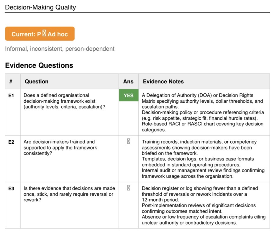This screenshot has width=274, height=234.
Task: Click the Informal, inconsistent, person-dependent subtitle
Action: coord(60,49)
